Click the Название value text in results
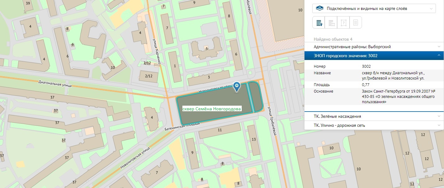 (x=393, y=76)
